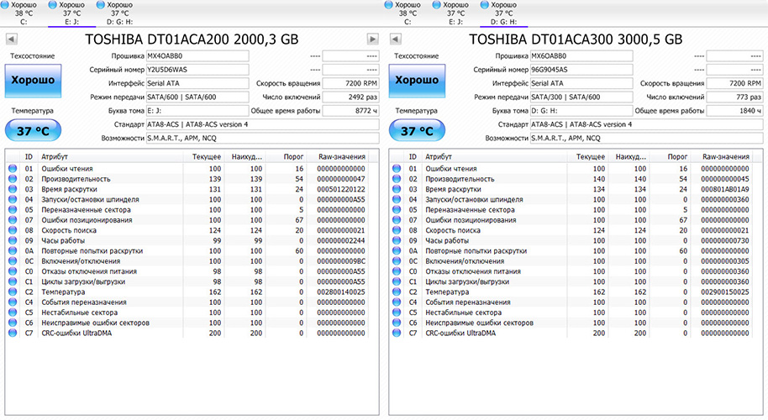Click raw value 000801AB01A9 in DT01ACA300 table
Screen dimensions: 768x420
[x=725, y=189]
